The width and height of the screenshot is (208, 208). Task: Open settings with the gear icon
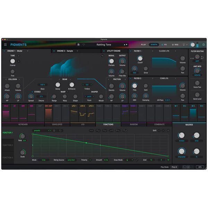click(x=203, y=45)
